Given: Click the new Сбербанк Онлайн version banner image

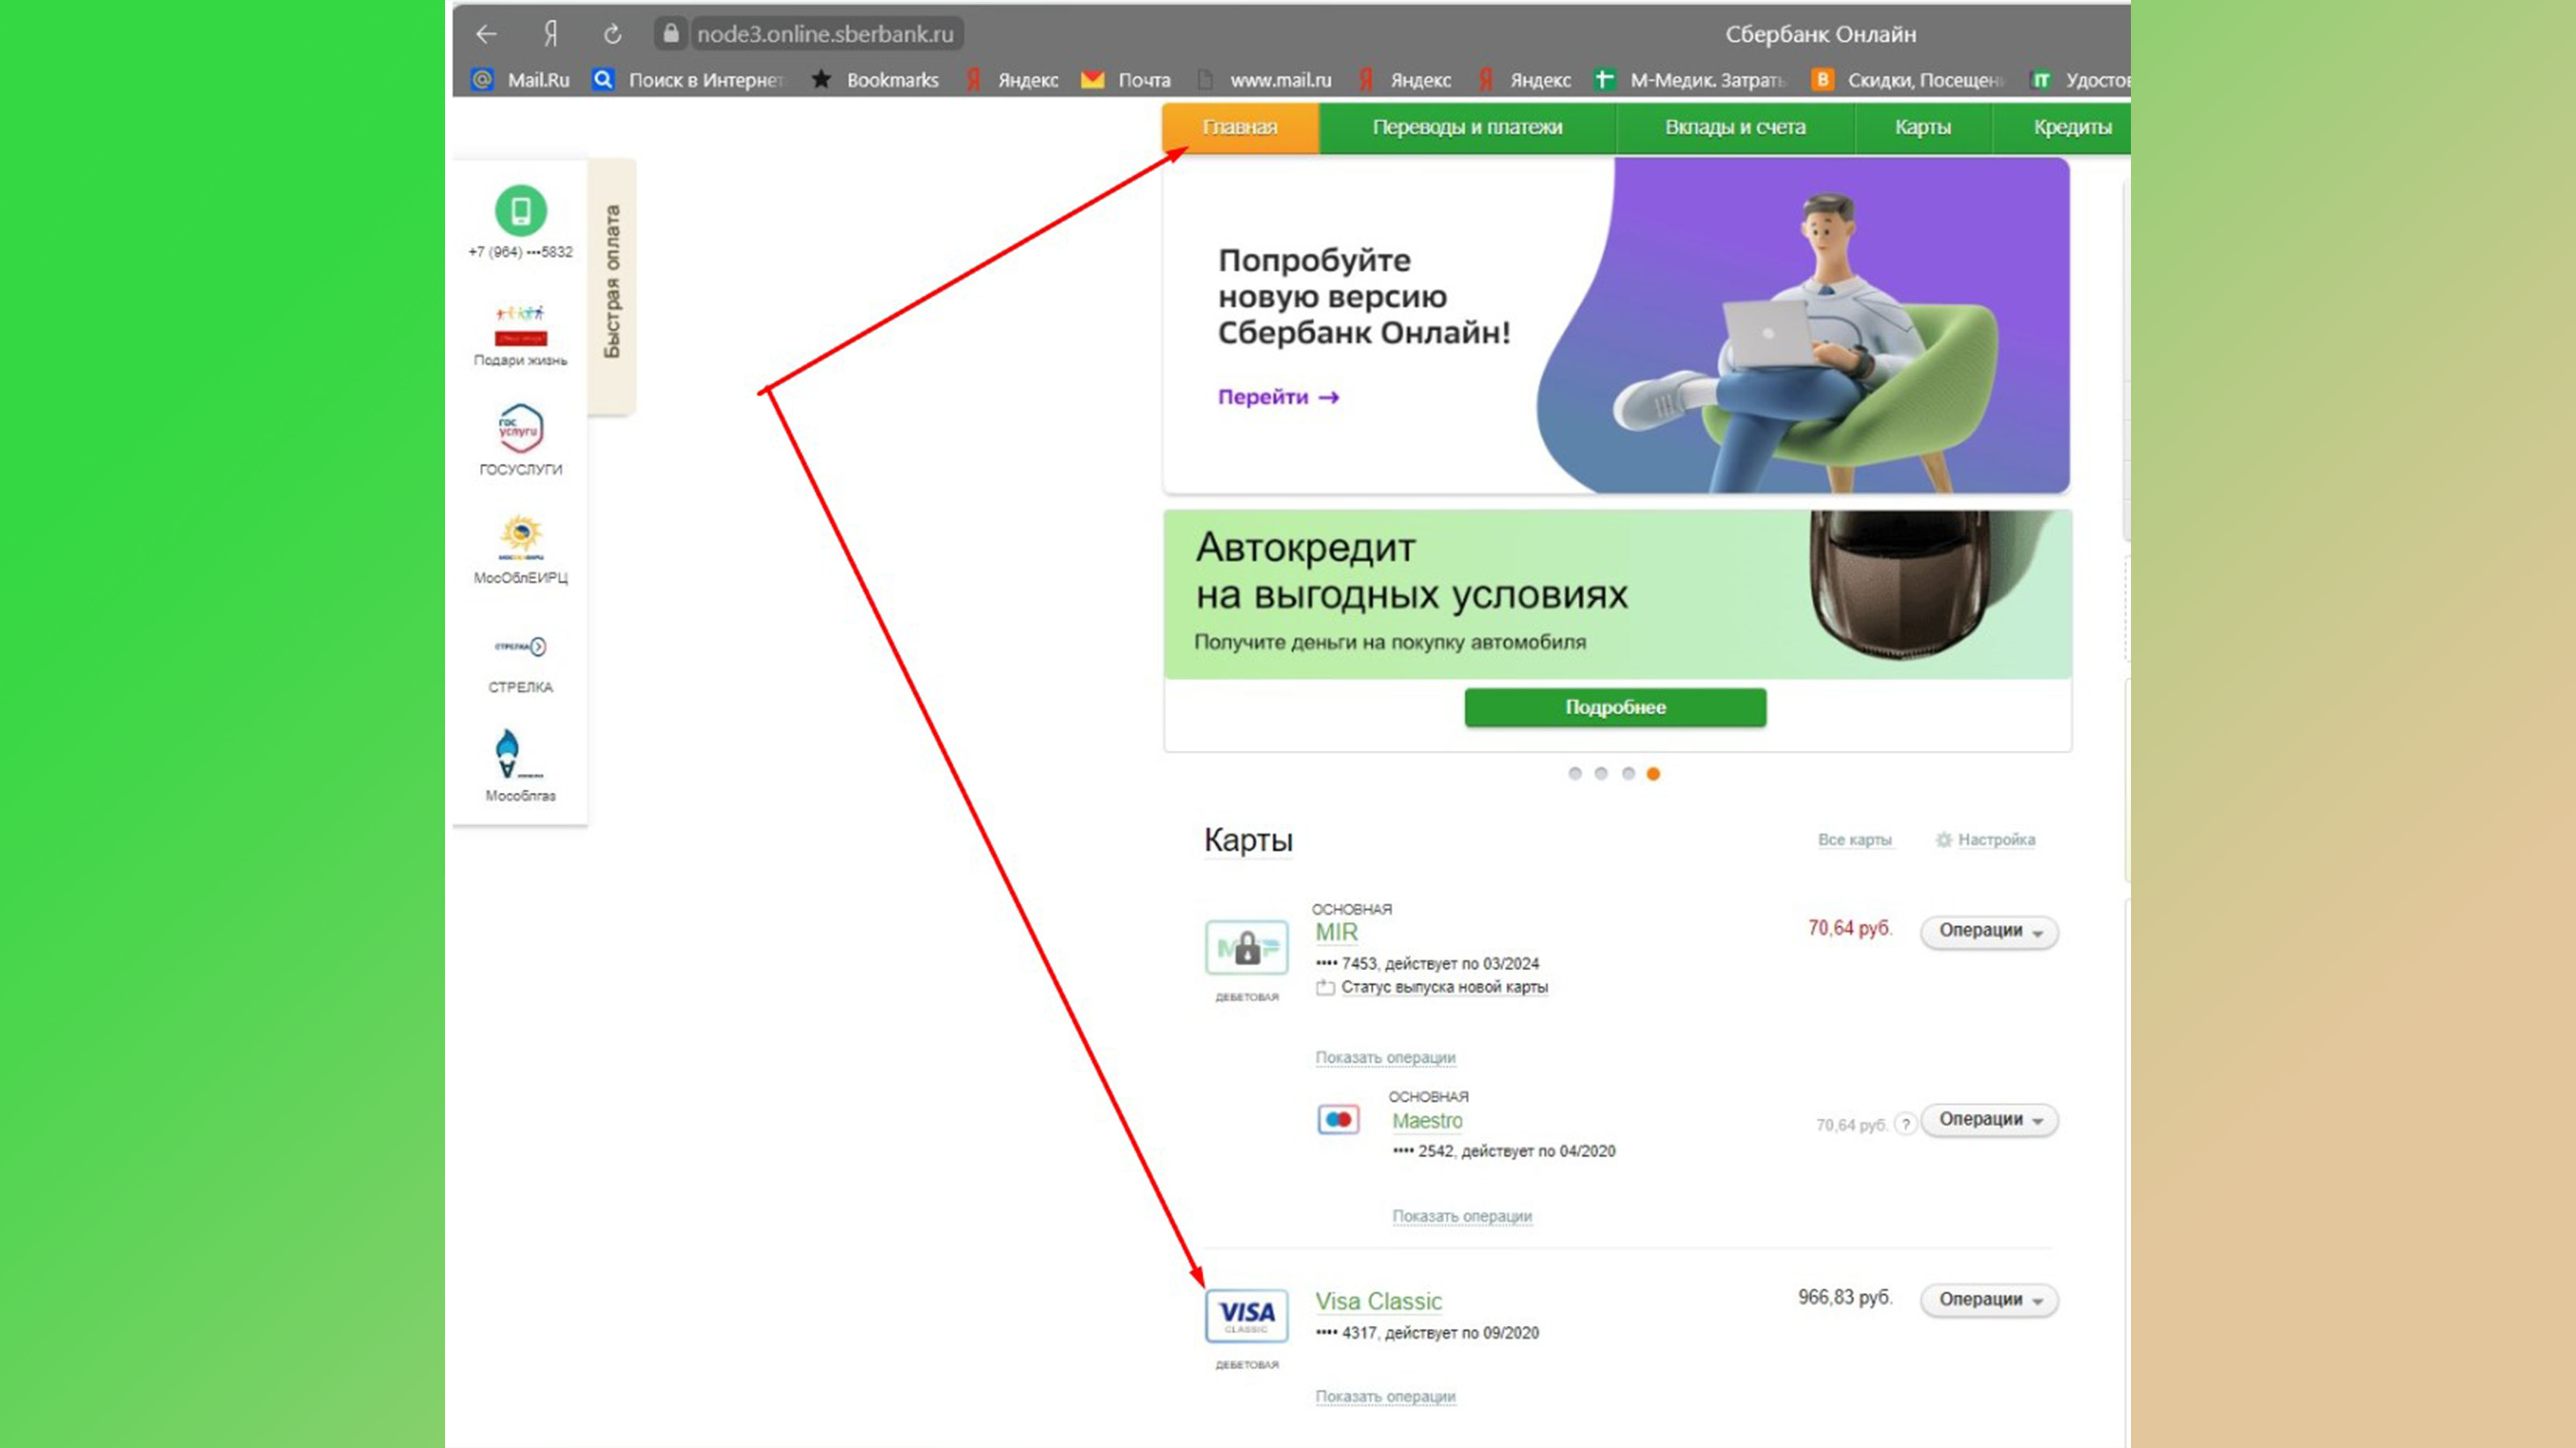Looking at the screenshot, I should (x=1616, y=325).
